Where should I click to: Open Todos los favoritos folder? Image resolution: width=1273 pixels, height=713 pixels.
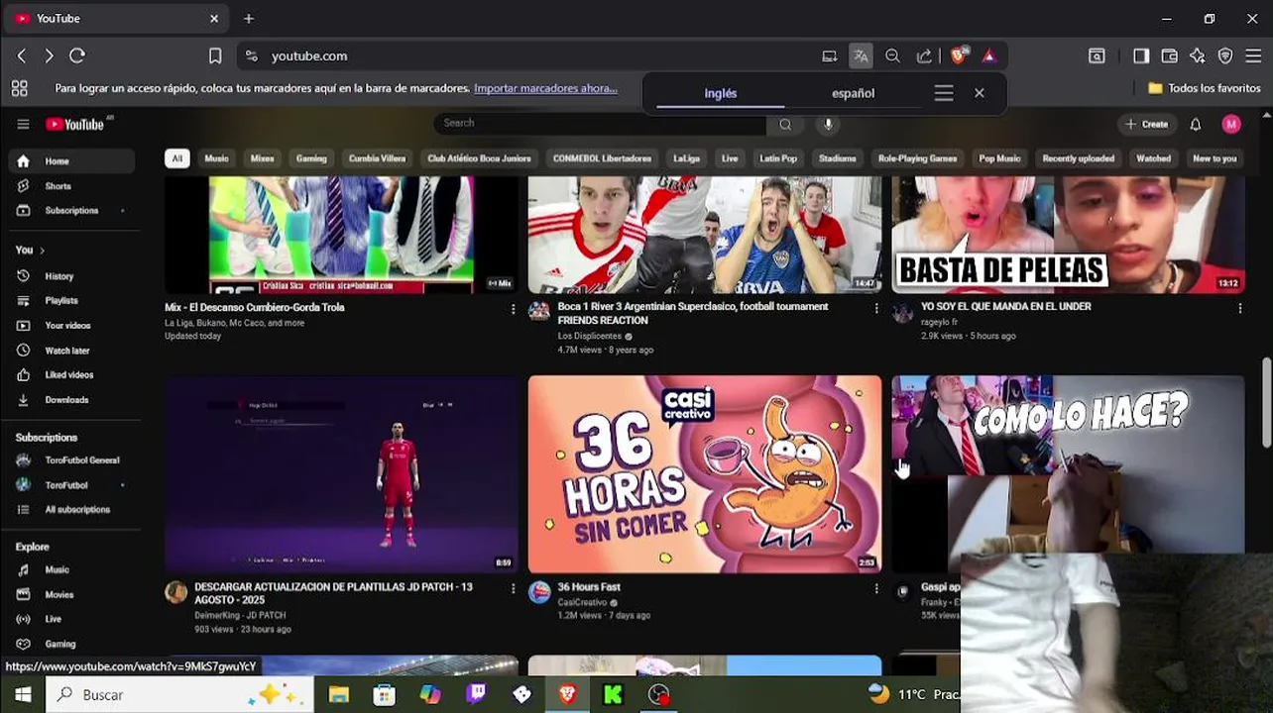[x=1205, y=88]
